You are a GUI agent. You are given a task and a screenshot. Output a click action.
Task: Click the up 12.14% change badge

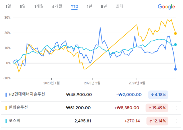point(158,121)
